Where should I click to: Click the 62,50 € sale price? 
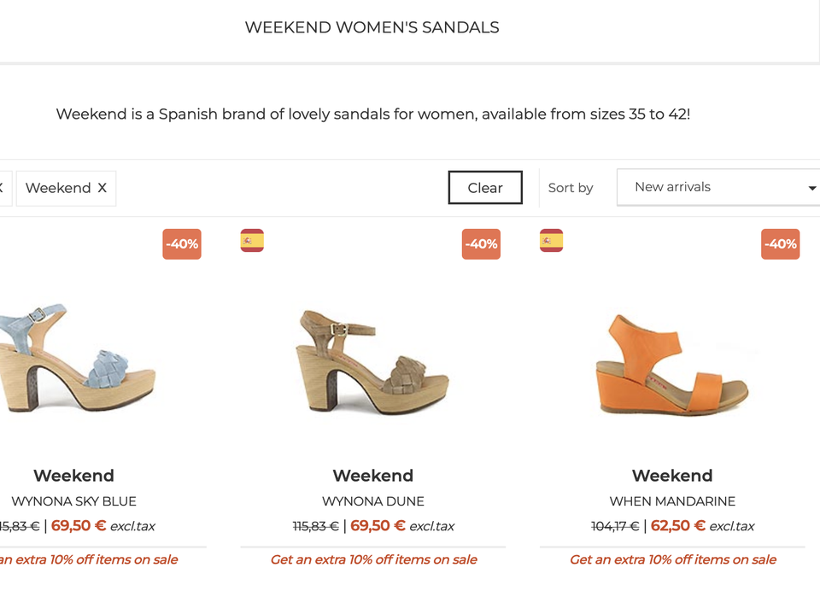[x=677, y=526]
